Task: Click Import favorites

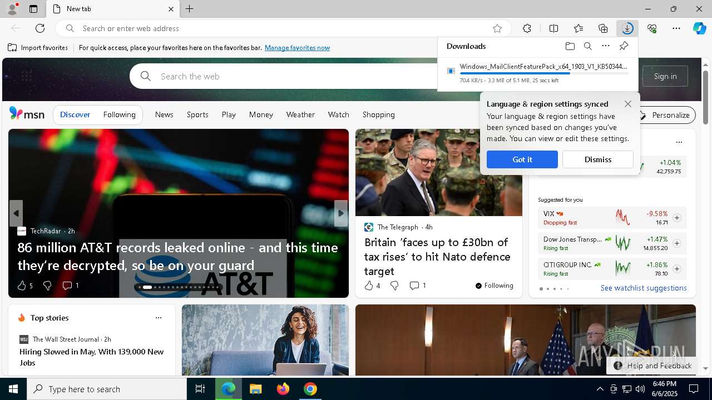Action: [x=38, y=48]
